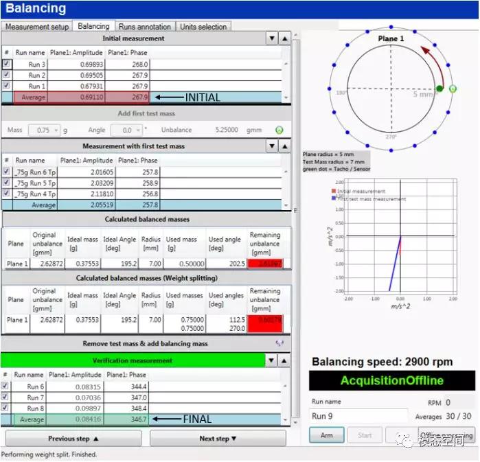
Task: Collapse Initial measurement with down arrow
Action: tap(272, 39)
